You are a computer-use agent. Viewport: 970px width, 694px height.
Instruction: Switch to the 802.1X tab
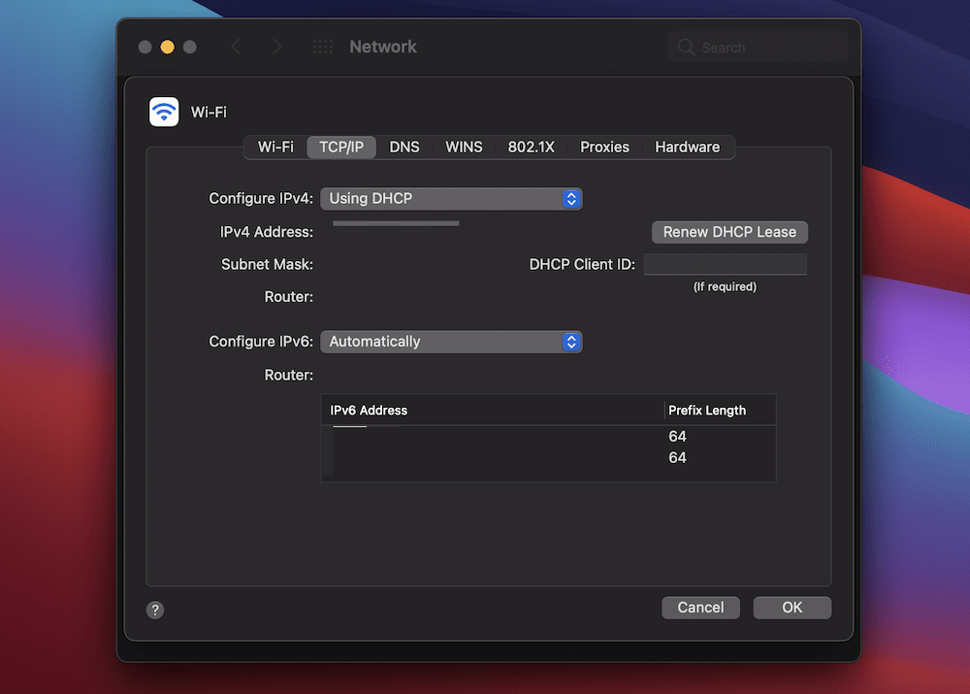tap(531, 147)
